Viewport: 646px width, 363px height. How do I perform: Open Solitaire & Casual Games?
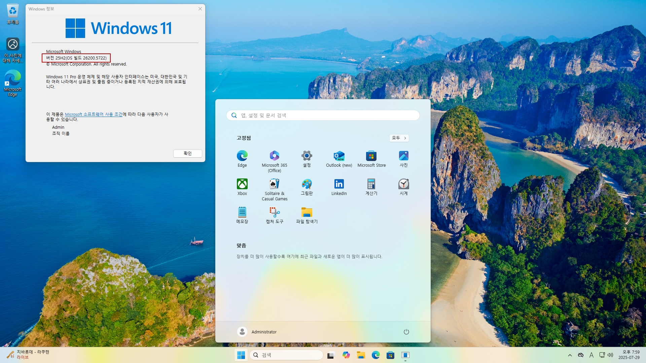[x=274, y=185]
